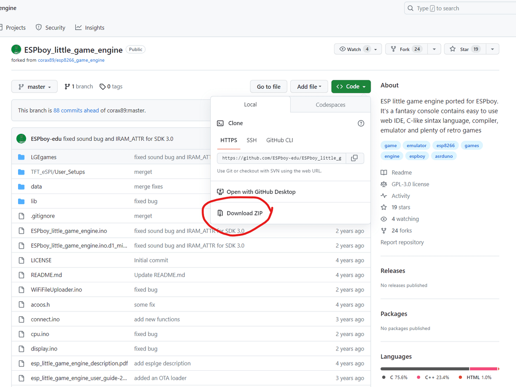Viewport: 516px width, 387px height.
Task: Open esp_little_game_engine_description.pdf file
Action: coord(79,363)
